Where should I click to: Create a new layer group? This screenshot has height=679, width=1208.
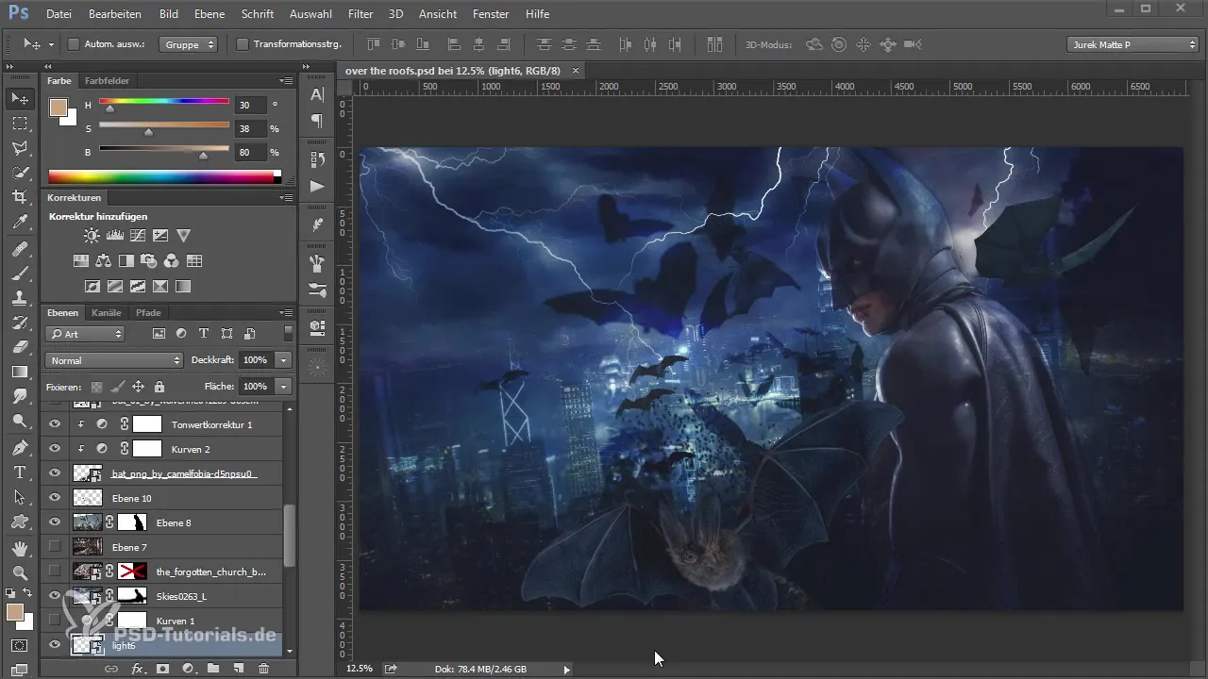tap(213, 668)
